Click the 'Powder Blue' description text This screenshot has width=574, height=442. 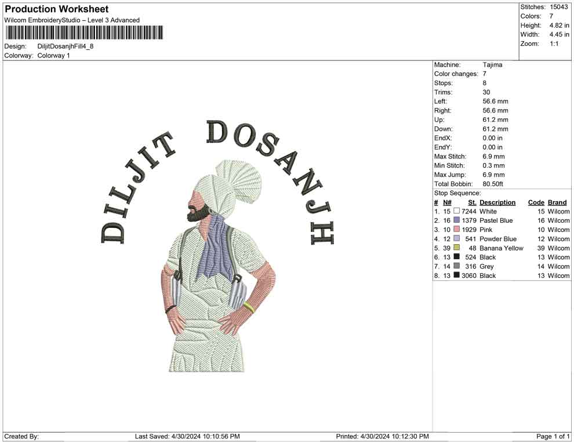pyautogui.click(x=498, y=239)
